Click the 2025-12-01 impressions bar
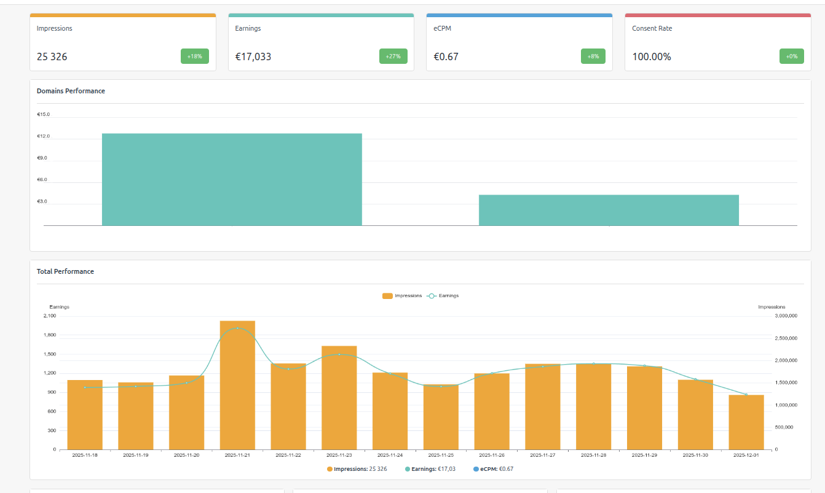This screenshot has width=825, height=493. [746, 422]
